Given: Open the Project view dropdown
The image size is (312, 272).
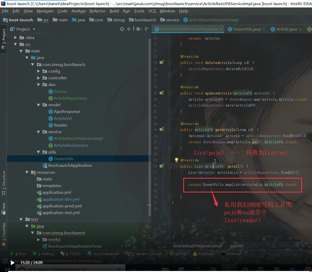Looking at the screenshot, I should tap(34, 29).
